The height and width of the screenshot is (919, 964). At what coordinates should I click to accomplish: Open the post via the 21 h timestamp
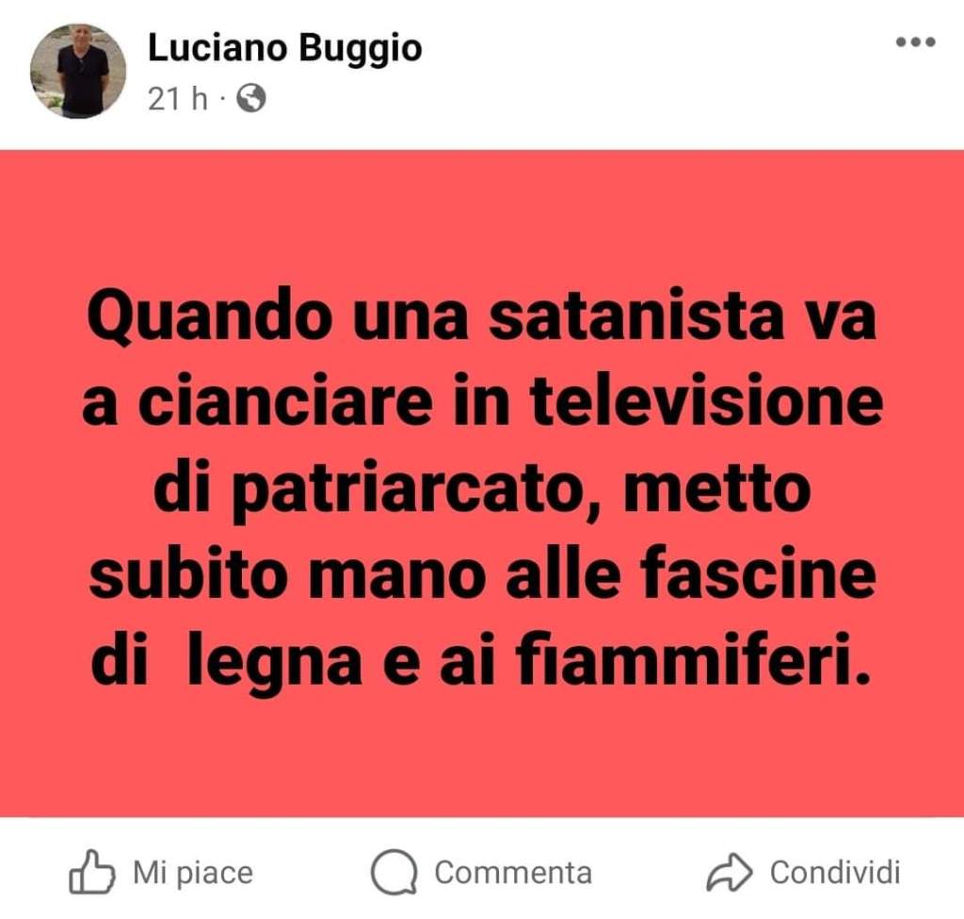(x=178, y=99)
